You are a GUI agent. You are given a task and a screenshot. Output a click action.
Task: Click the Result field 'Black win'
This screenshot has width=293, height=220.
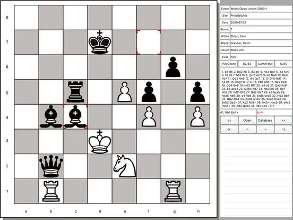(x=261, y=50)
